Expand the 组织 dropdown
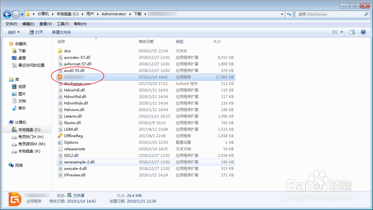The image size is (373, 210). [14, 32]
